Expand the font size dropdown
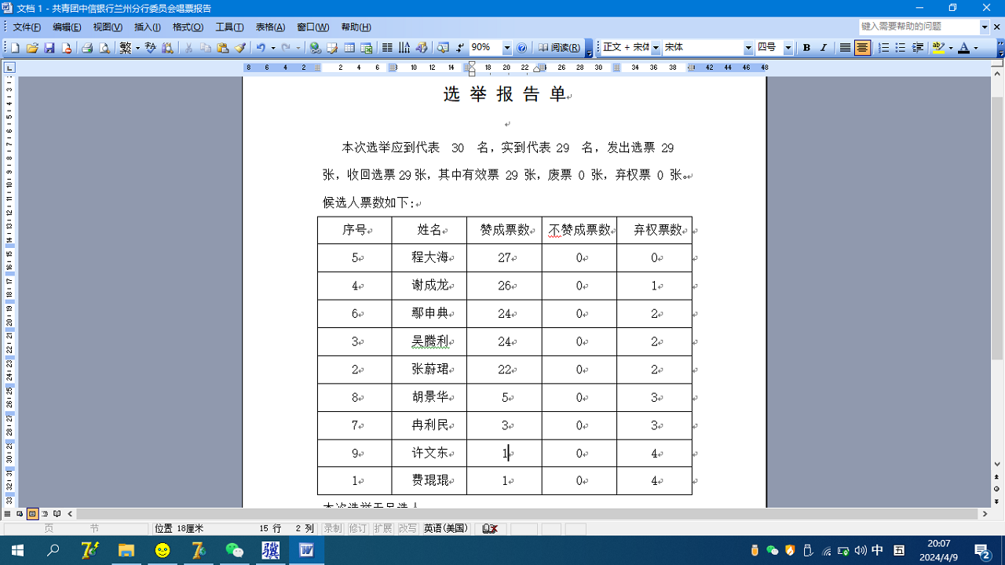The image size is (1005, 565). [788, 48]
